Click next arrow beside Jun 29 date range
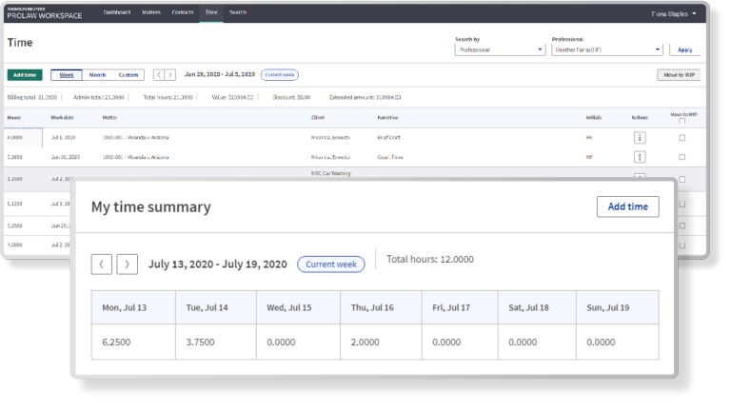731x411 pixels. [170, 74]
